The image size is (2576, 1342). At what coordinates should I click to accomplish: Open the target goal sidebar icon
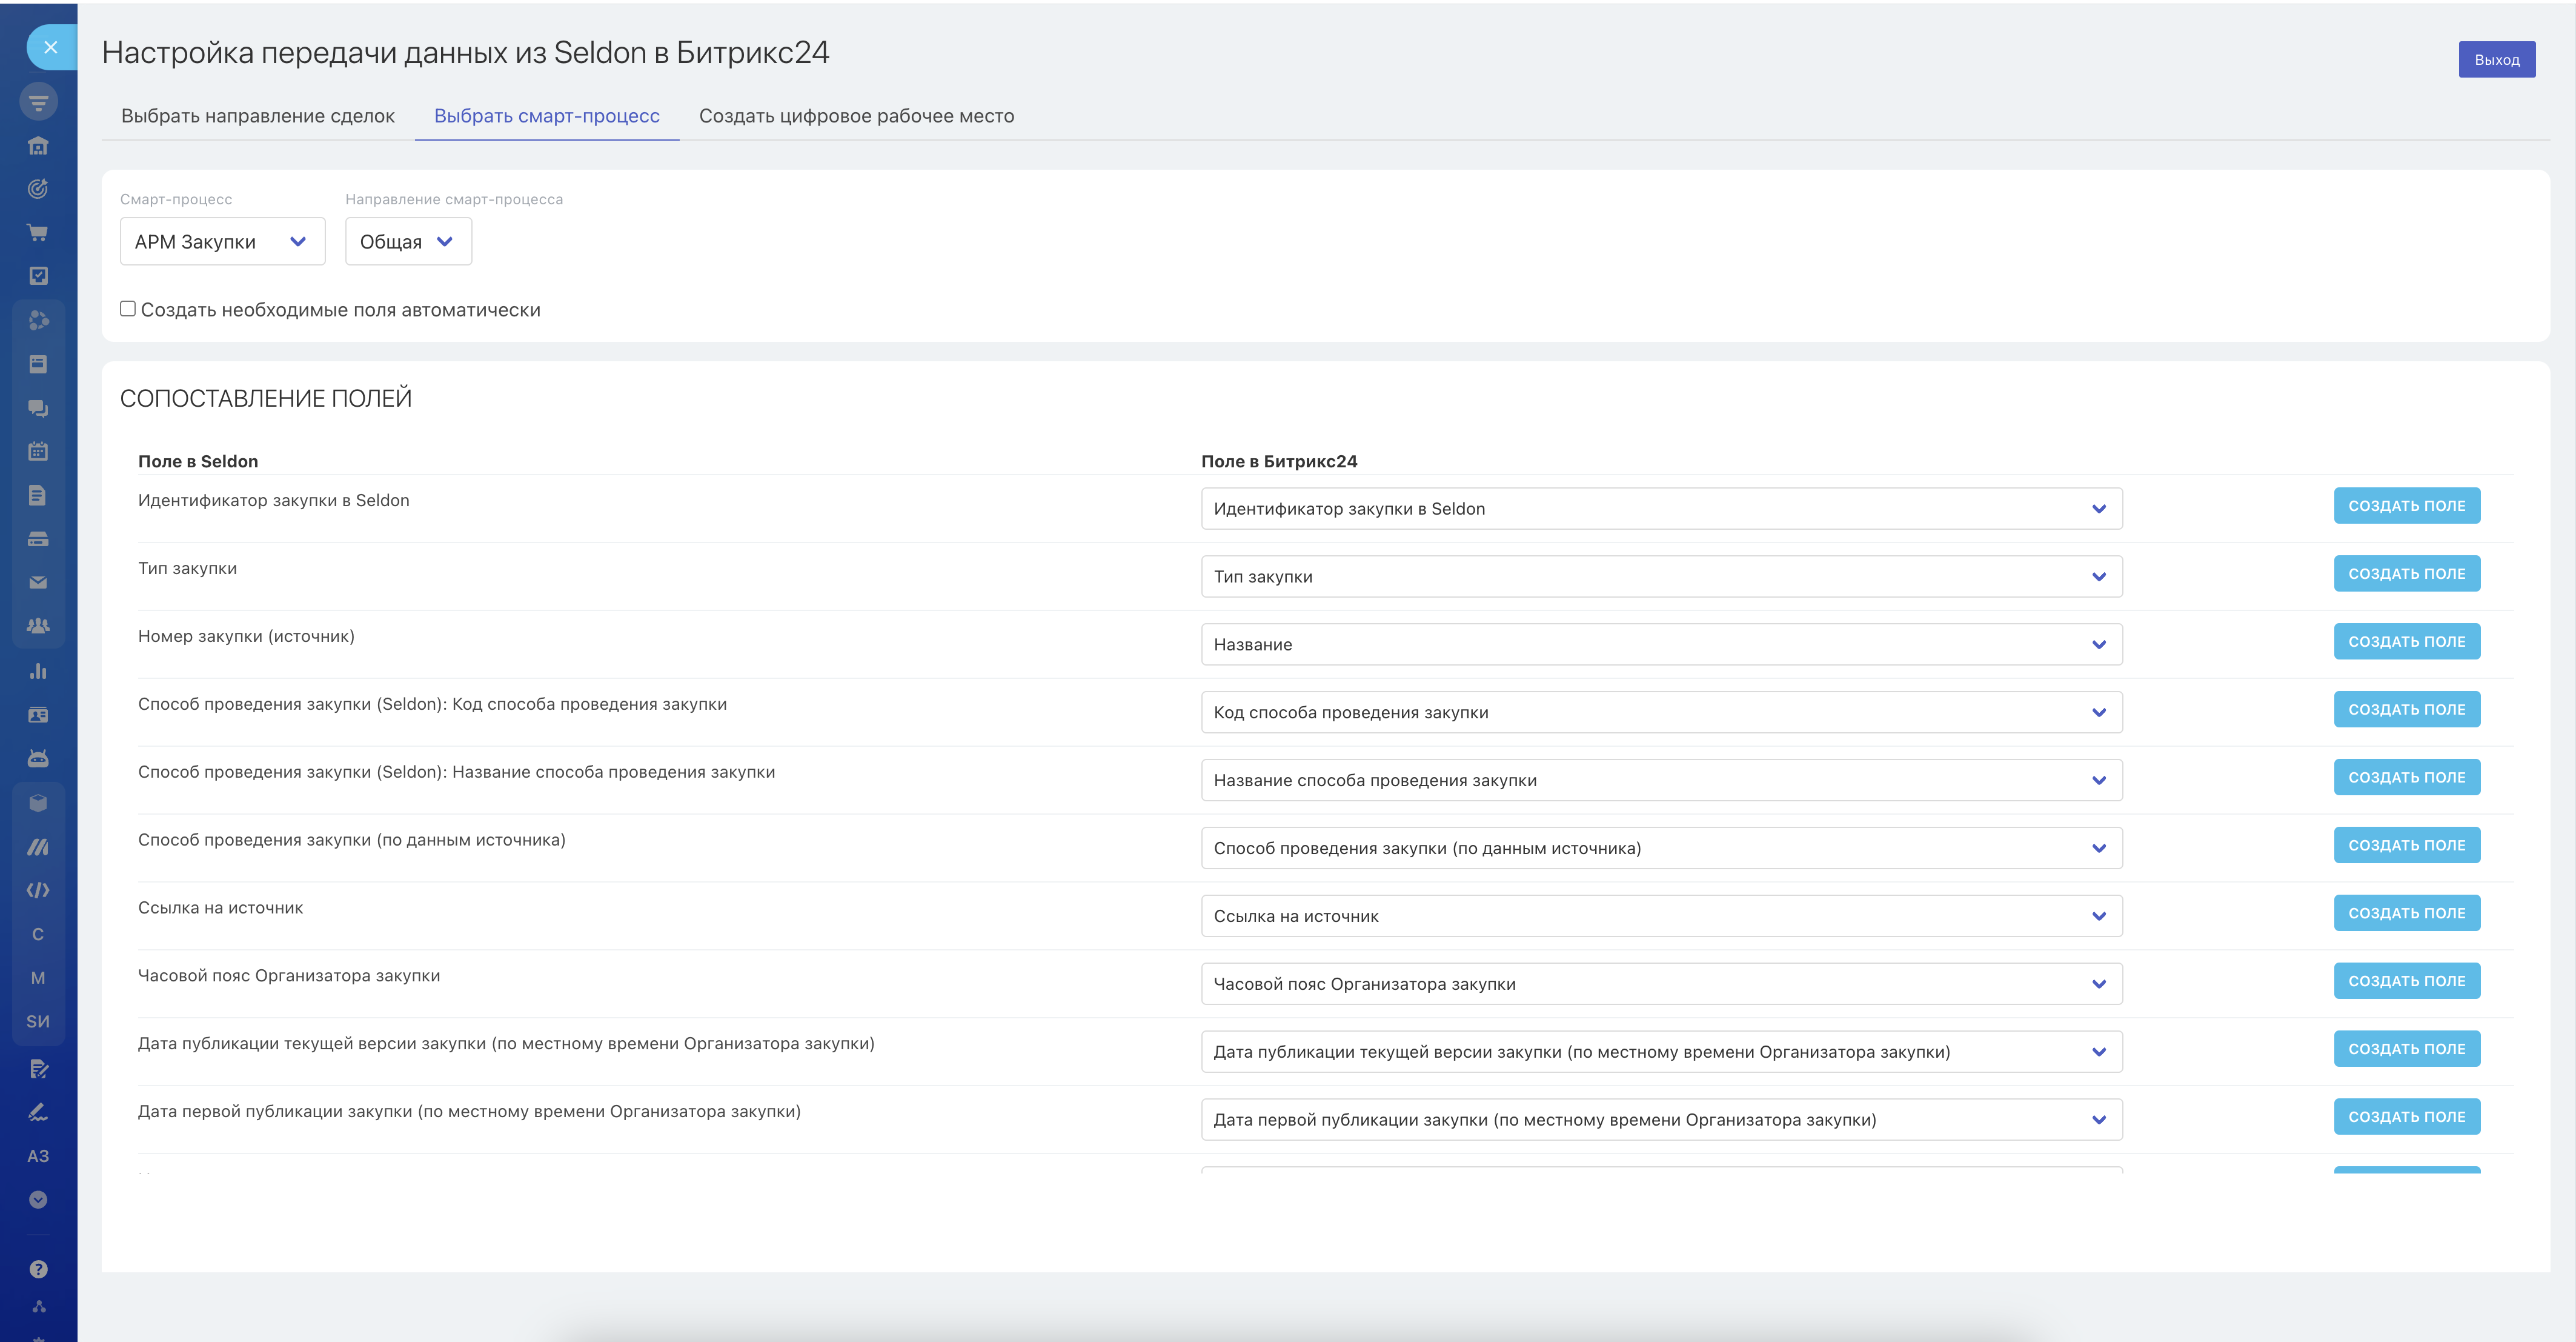pos(38,189)
